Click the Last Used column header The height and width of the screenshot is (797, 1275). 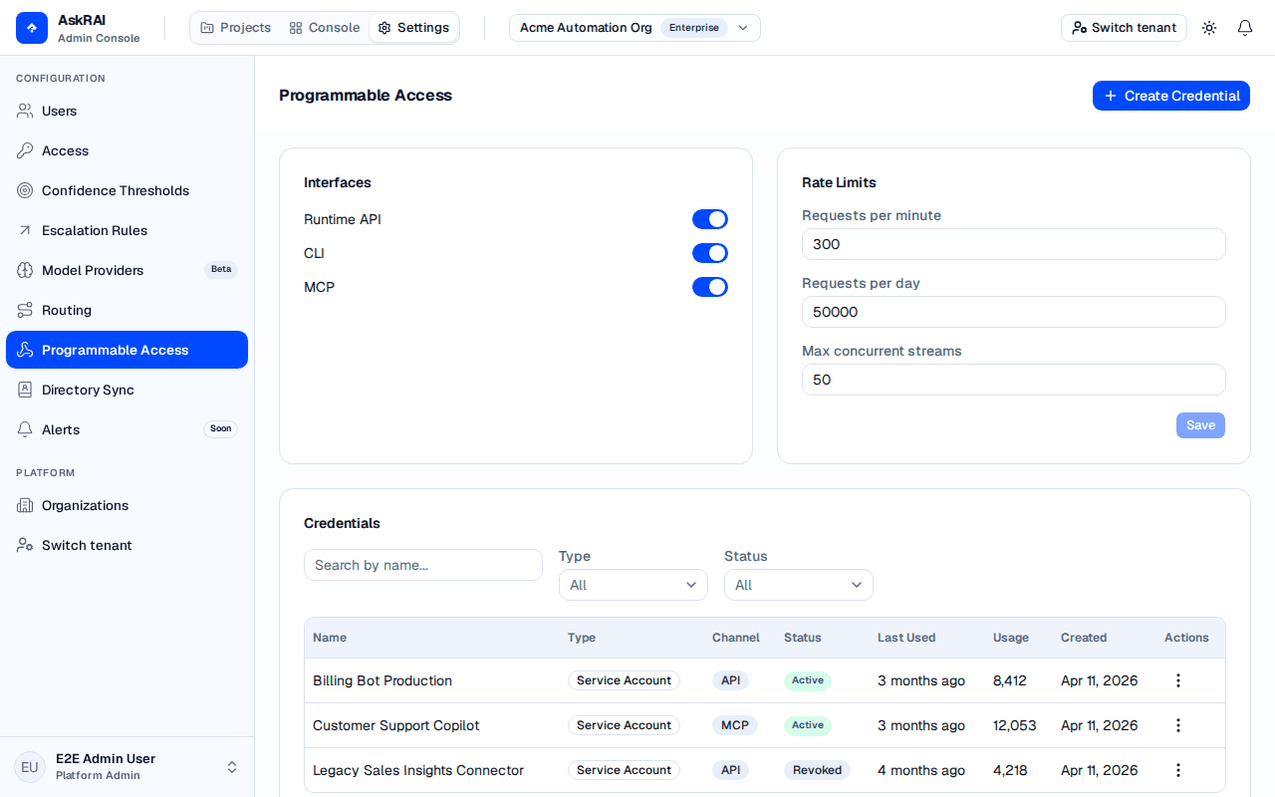pos(906,638)
